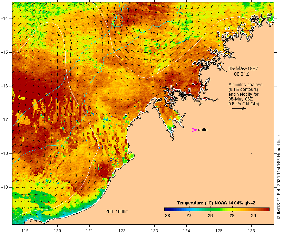Click the 'drifter' legend label

203,130
